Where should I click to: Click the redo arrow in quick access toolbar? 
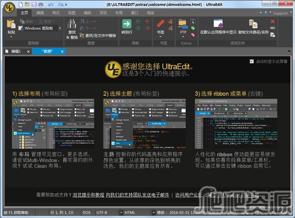pyautogui.click(x=60, y=4)
